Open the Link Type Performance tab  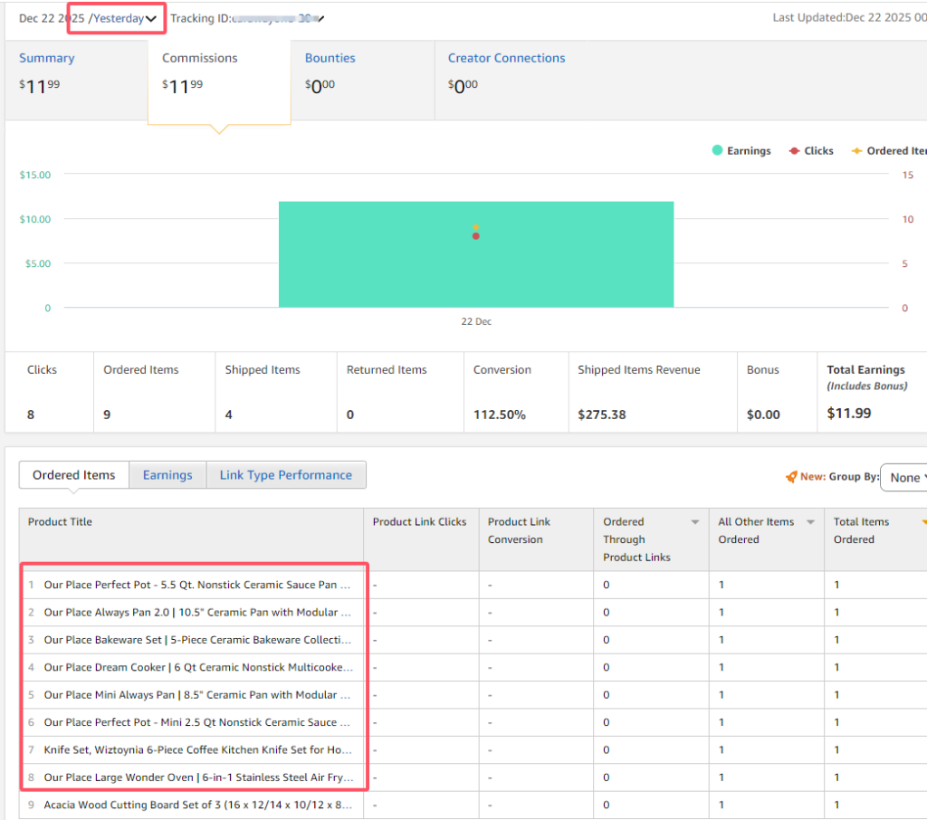point(285,475)
